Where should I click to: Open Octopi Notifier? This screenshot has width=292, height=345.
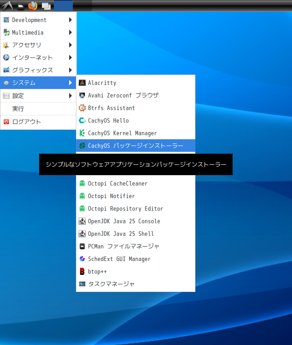click(136, 196)
